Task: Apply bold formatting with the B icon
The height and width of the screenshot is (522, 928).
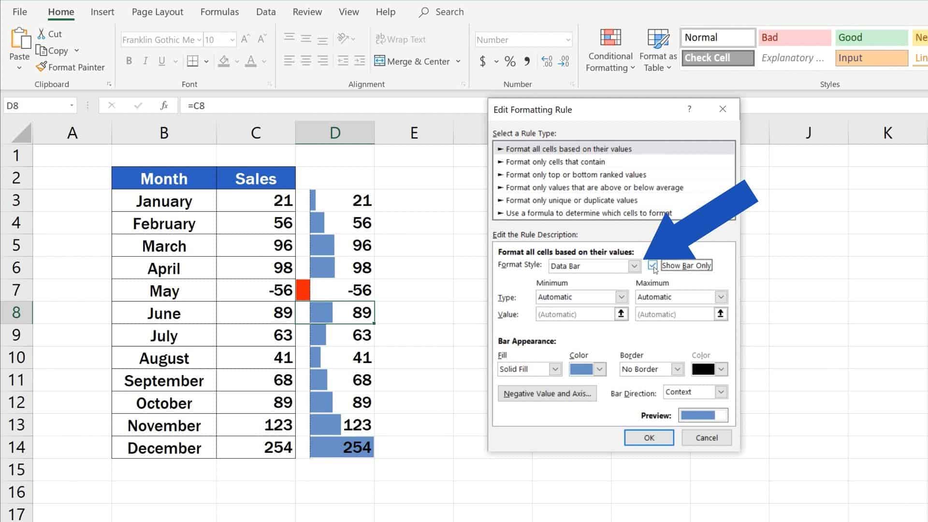Action: pos(129,61)
